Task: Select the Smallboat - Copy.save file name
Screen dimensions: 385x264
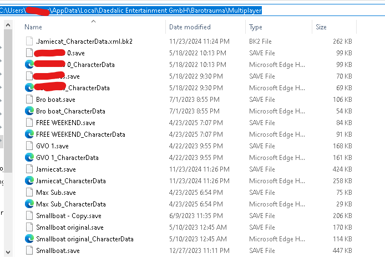Action: [69, 216]
